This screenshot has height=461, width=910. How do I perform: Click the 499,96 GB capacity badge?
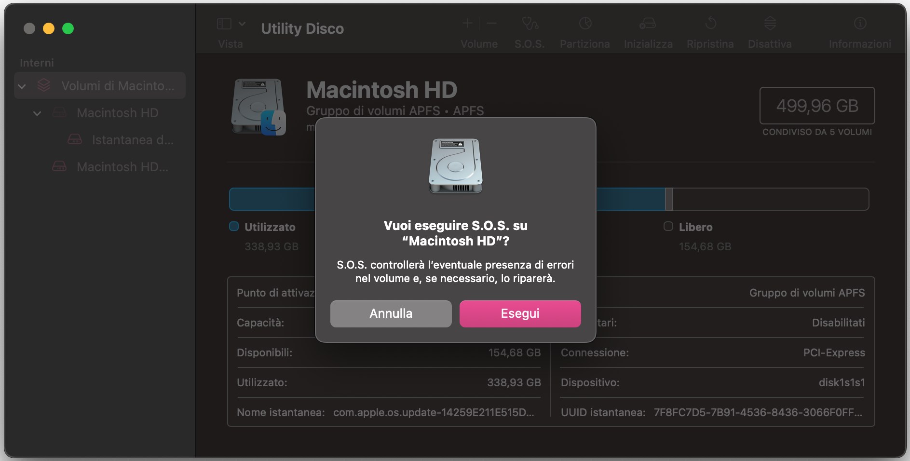pos(817,106)
